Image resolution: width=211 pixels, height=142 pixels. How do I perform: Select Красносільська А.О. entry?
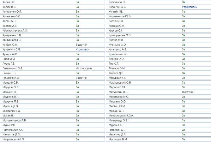tap(15, 31)
